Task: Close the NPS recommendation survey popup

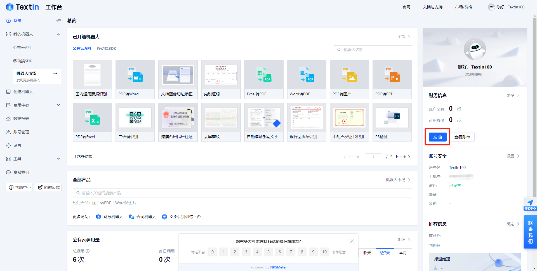Action: pos(352,241)
